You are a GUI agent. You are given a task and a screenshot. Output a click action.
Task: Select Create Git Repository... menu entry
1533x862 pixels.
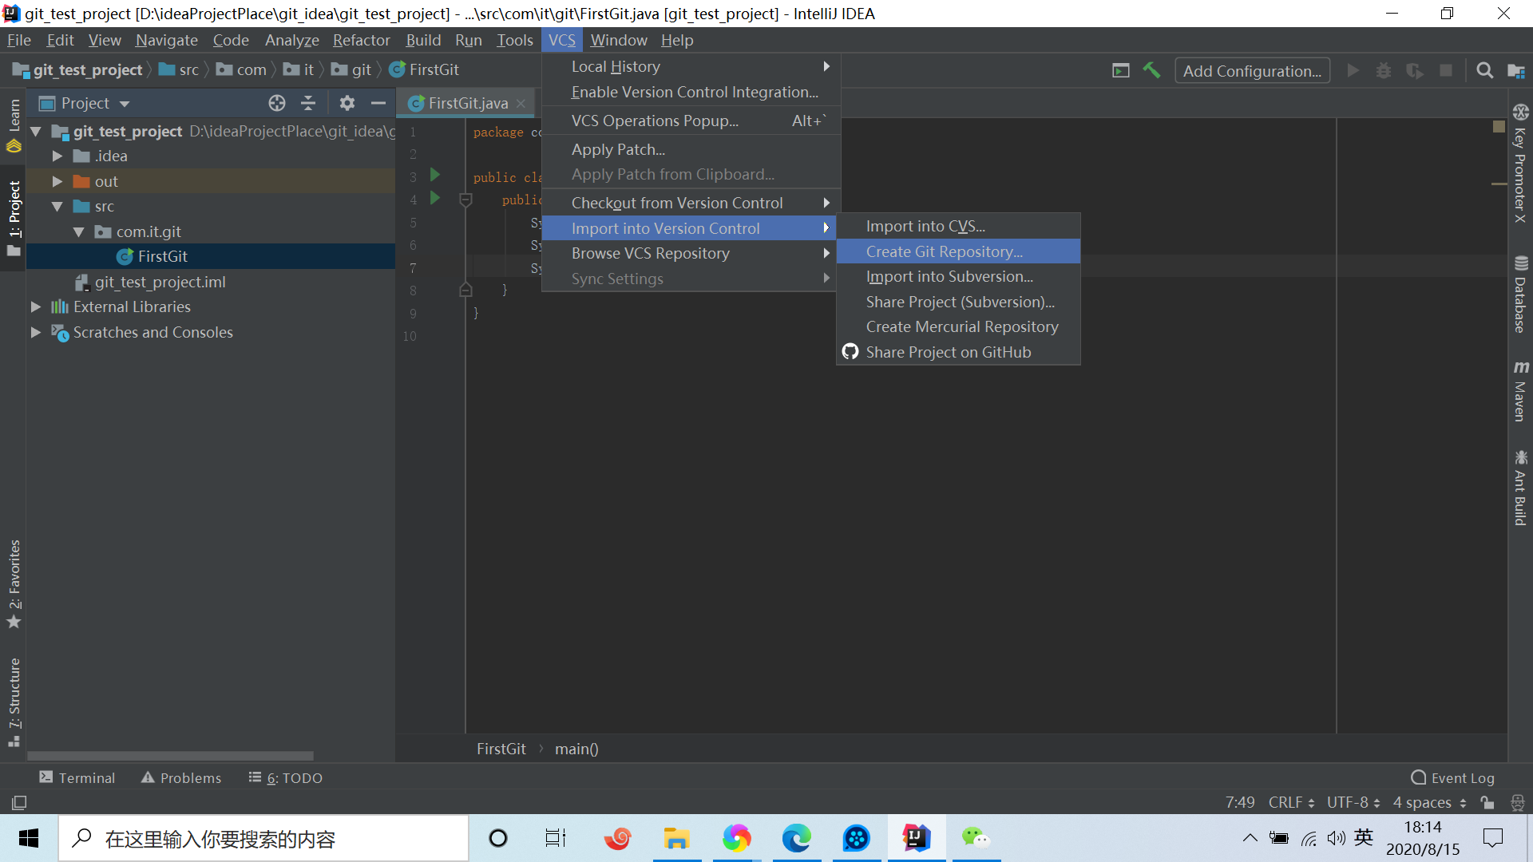click(958, 251)
